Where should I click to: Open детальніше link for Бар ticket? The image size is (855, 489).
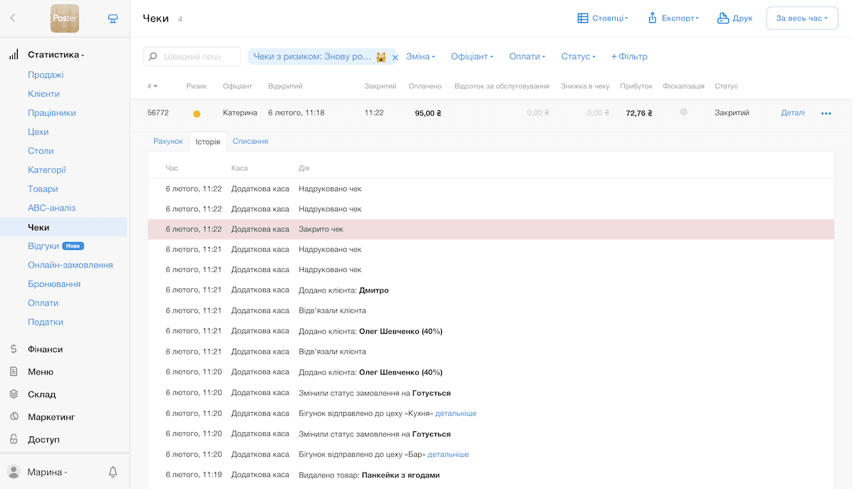[x=448, y=454]
